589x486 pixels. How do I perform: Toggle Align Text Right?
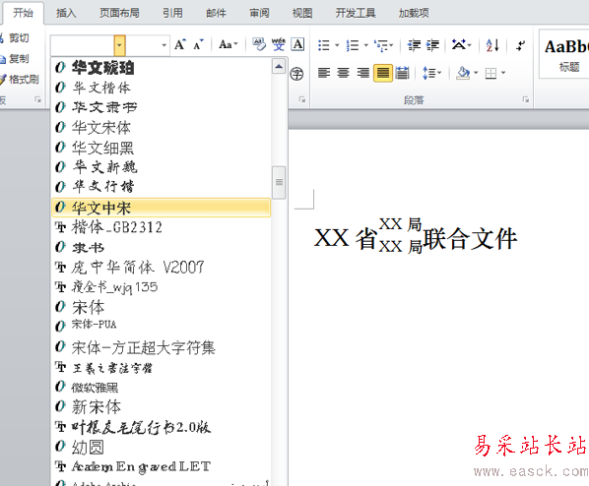click(362, 73)
